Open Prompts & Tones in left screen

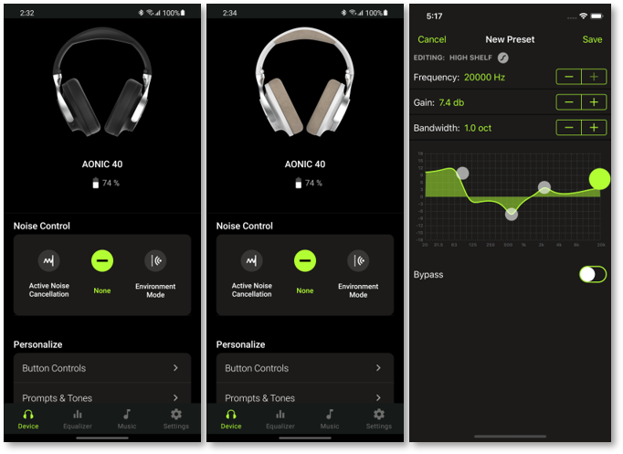[102, 397]
